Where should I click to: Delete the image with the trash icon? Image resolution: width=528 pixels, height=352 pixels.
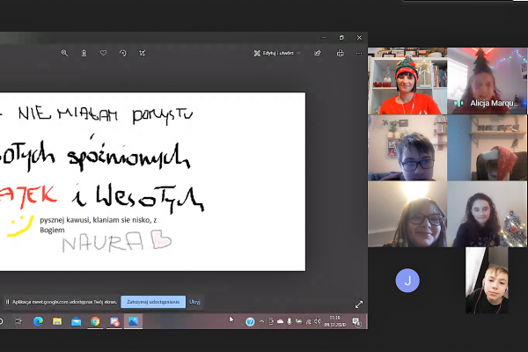coord(84,53)
